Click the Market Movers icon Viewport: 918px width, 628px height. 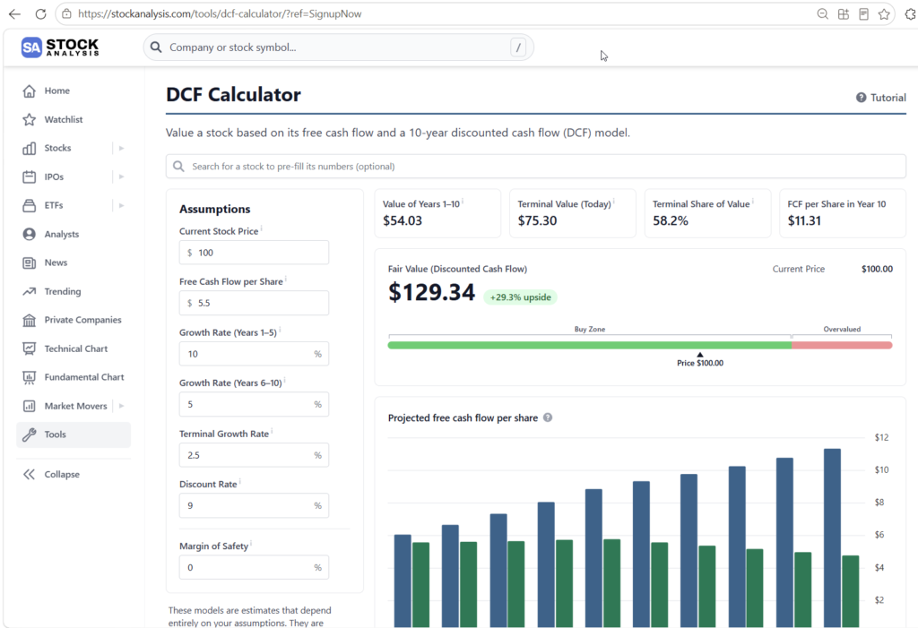(x=30, y=406)
